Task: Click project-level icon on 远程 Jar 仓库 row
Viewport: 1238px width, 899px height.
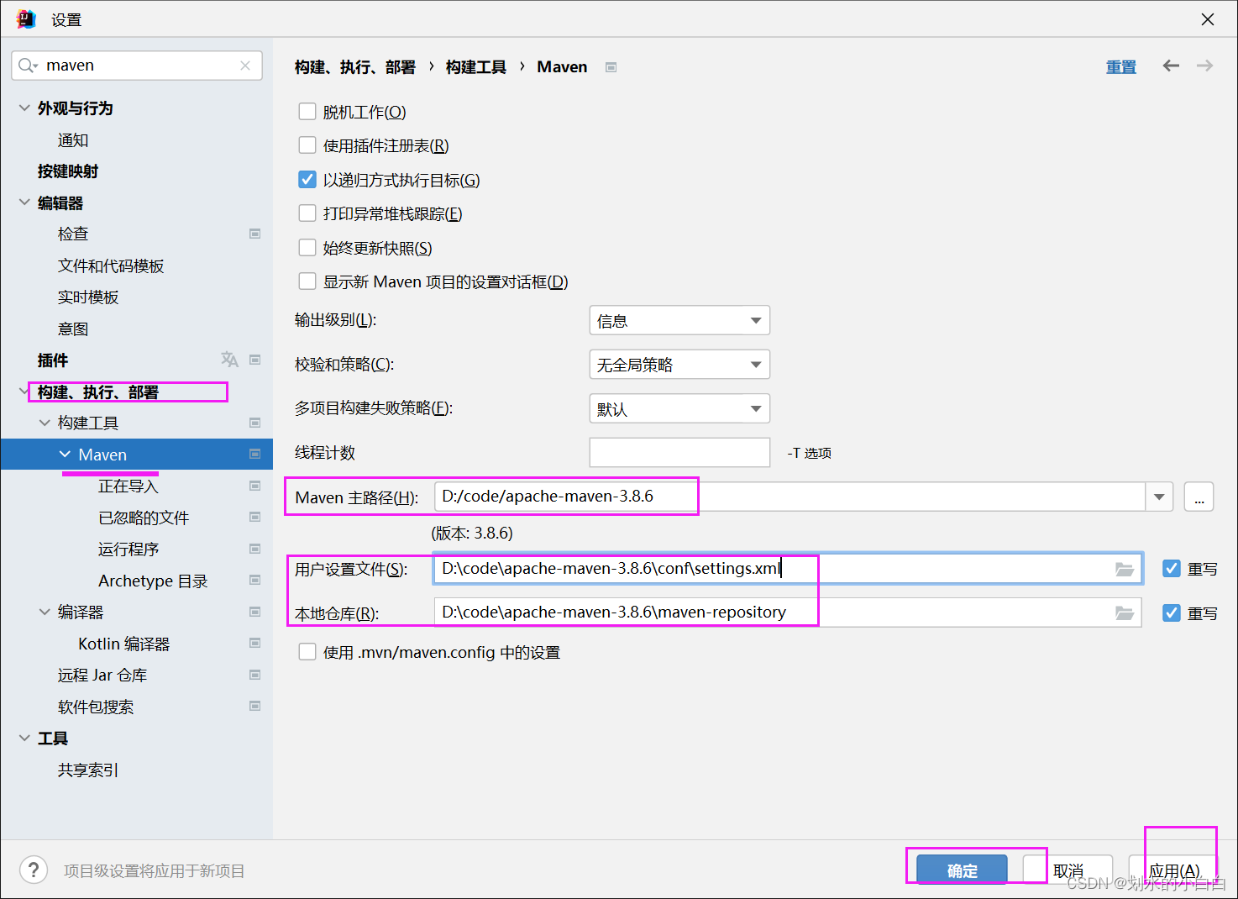Action: [x=254, y=675]
